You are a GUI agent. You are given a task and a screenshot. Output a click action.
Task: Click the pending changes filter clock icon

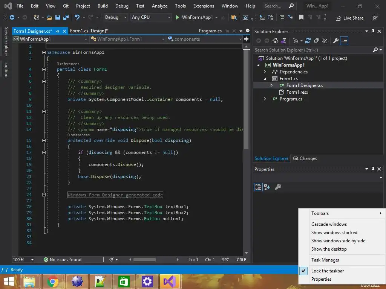tap(296, 41)
